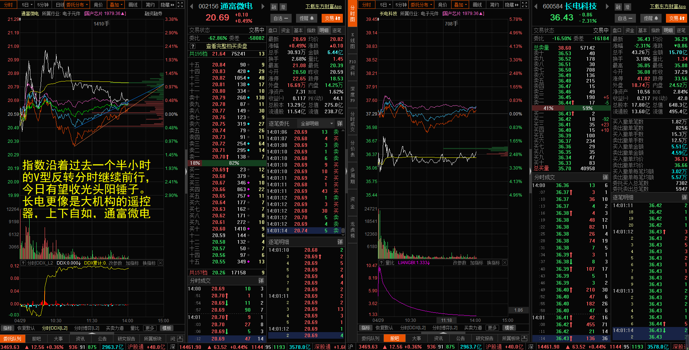
Task: Toggle 竞价 view in left chart toolbar
Action: point(98,5)
